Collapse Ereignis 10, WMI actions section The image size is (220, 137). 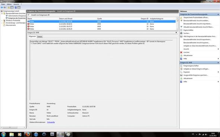click(x=218, y=63)
